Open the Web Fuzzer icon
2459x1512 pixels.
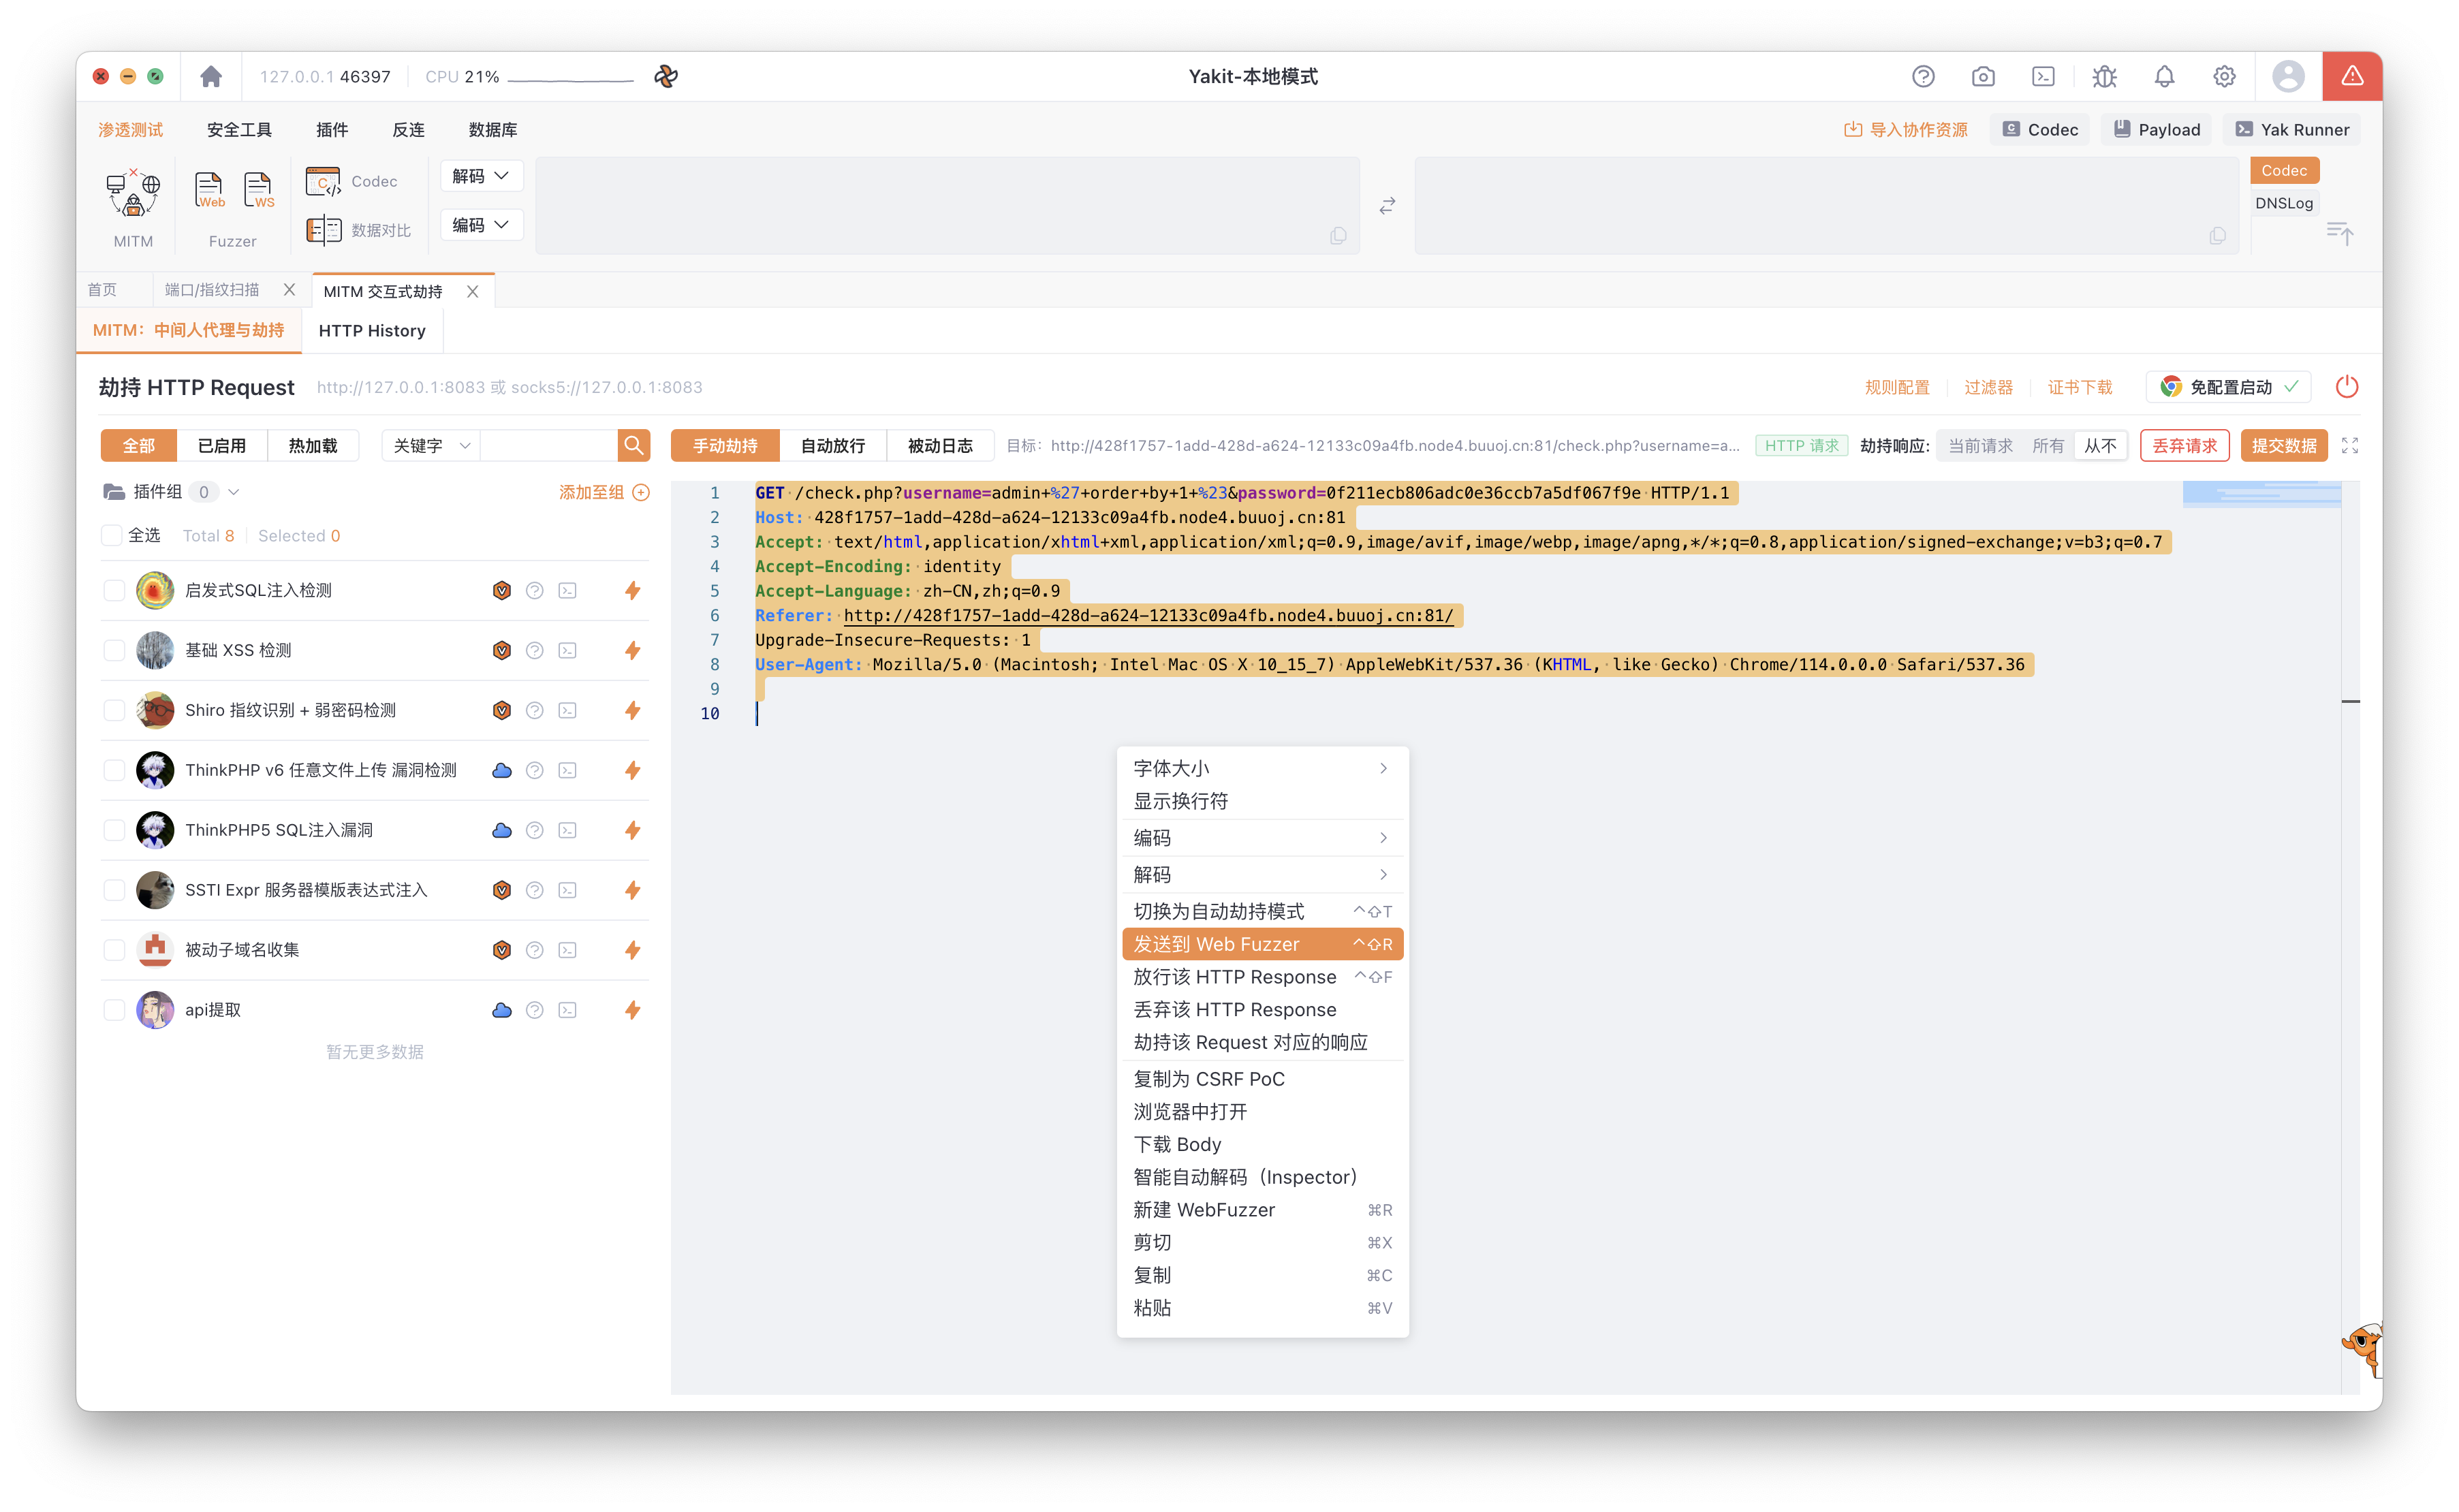tap(209, 189)
